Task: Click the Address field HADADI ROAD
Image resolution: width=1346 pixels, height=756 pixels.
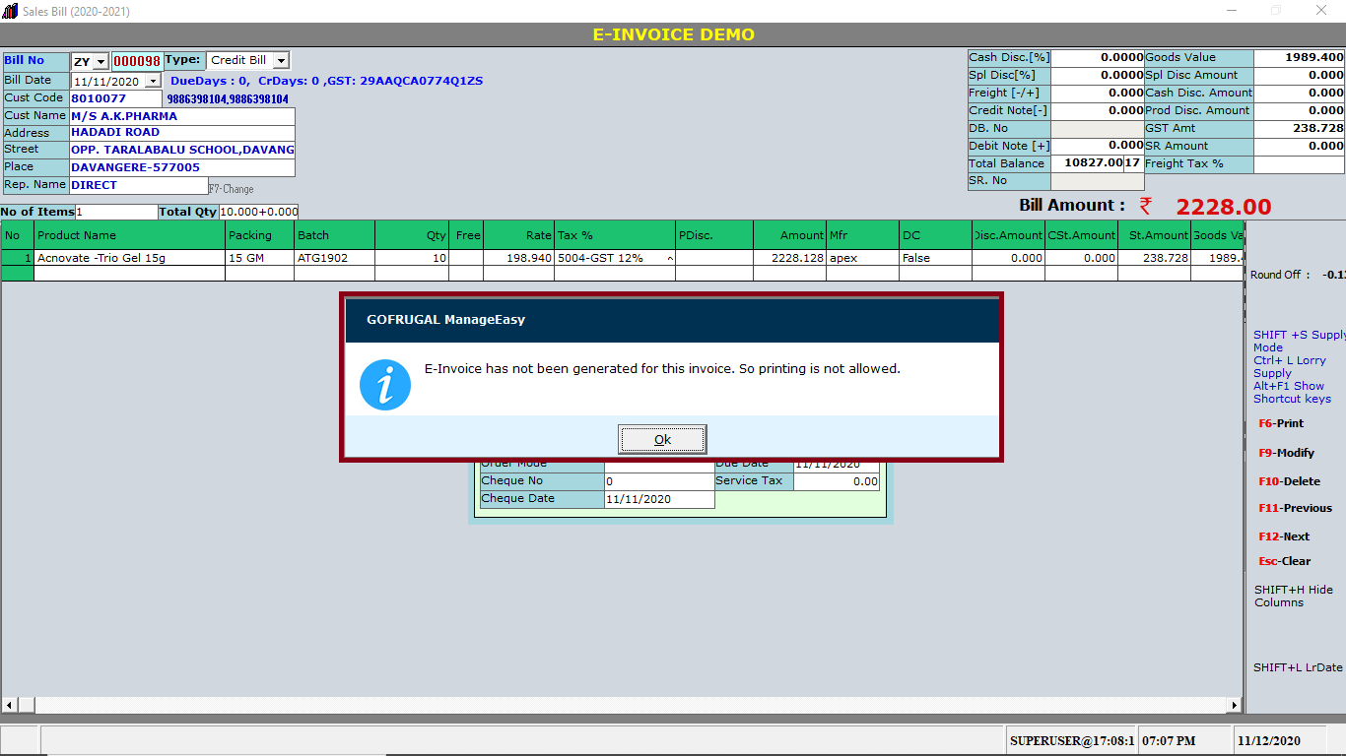Action: (x=182, y=132)
